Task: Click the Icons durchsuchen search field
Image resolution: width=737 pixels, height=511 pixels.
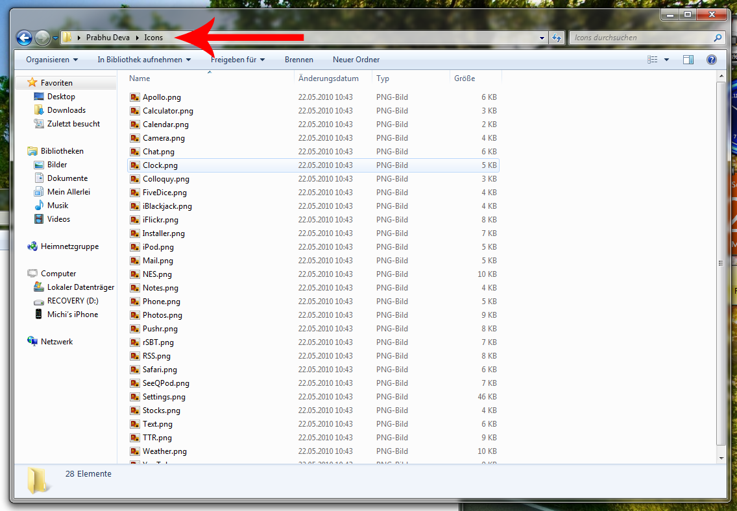Action: (641, 38)
